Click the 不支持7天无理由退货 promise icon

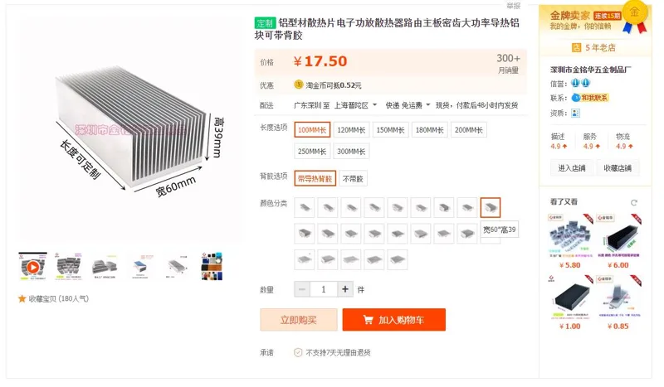(298, 352)
